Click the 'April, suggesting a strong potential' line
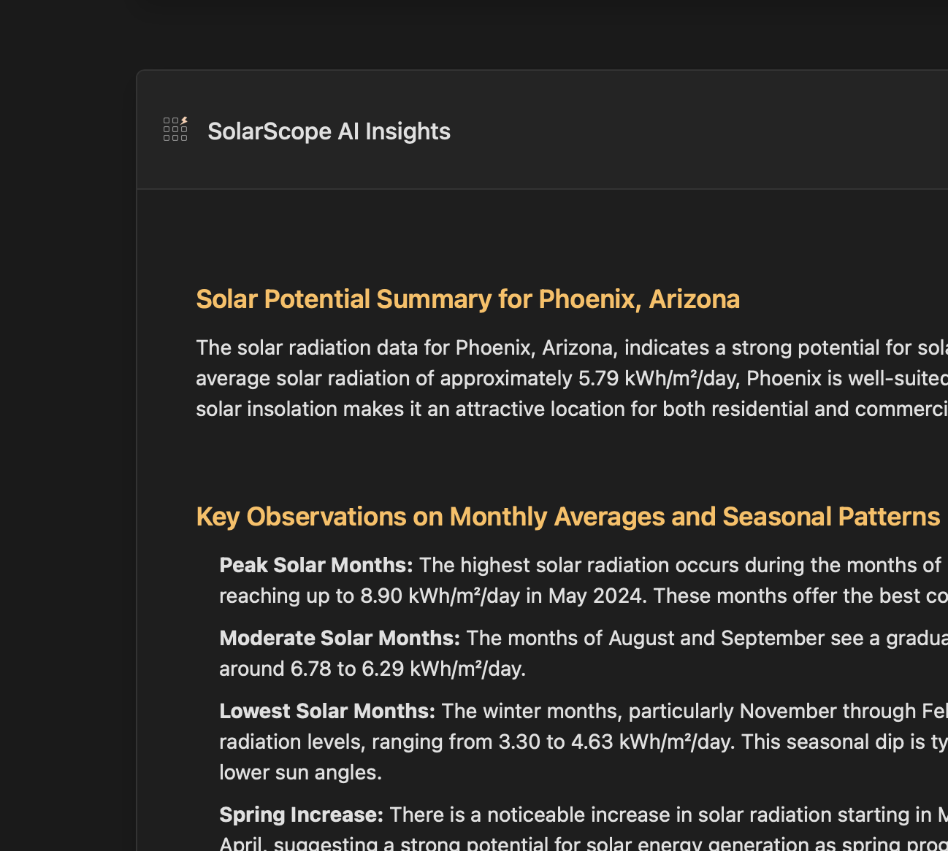 coord(453,844)
